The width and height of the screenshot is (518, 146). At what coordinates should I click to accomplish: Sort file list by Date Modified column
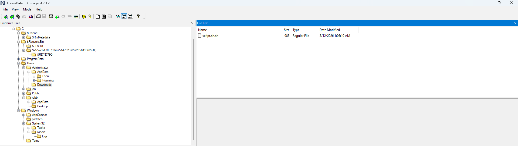pyautogui.click(x=338, y=30)
